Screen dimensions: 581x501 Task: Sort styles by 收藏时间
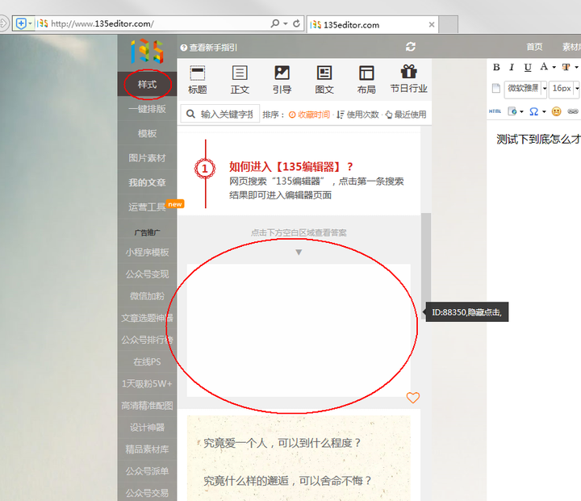(309, 115)
